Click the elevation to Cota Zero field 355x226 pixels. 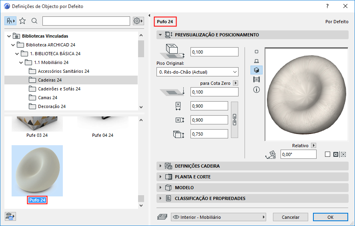pos(215,92)
